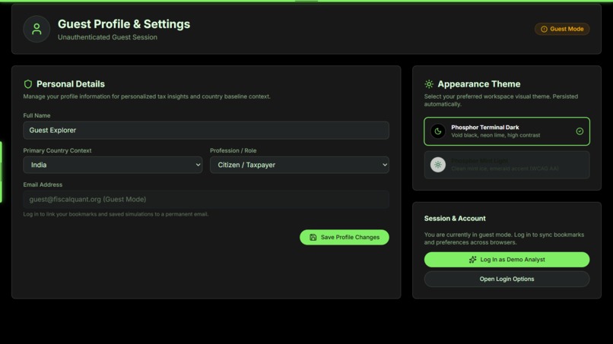Click the 'Appearance Theme' heading text

[x=479, y=84]
